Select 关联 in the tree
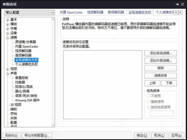 click(x=14, y=118)
